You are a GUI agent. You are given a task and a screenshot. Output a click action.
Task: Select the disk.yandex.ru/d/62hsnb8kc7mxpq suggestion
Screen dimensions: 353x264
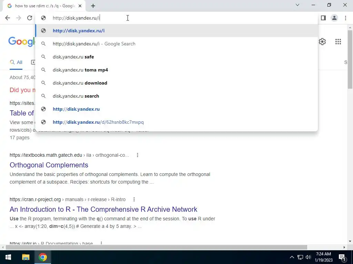pos(177,122)
